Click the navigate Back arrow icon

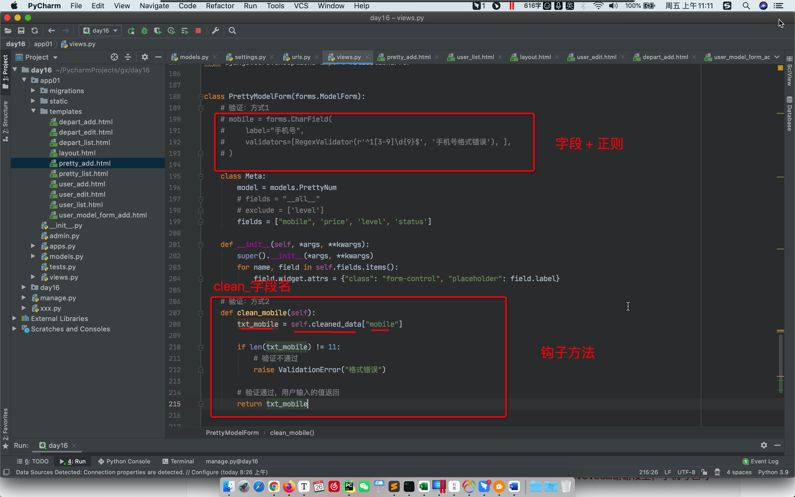coord(51,31)
